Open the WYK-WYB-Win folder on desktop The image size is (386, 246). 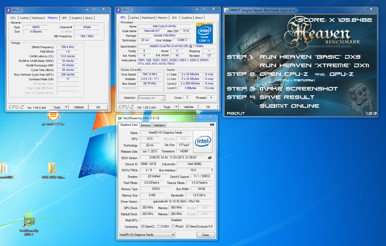53,170
